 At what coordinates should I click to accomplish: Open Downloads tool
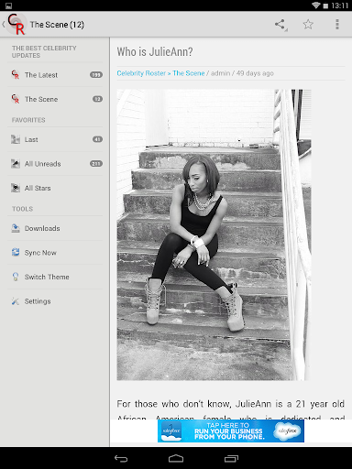click(55, 228)
